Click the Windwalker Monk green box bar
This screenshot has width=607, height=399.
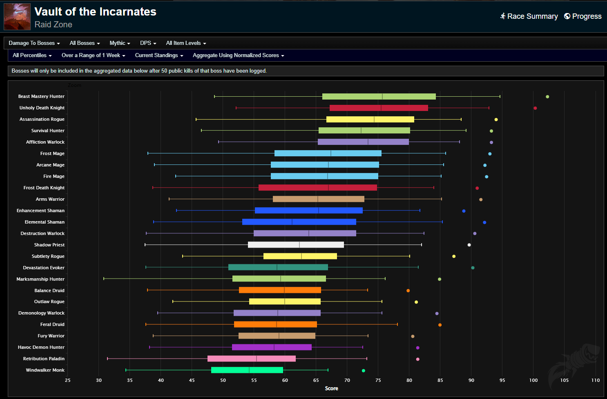pyautogui.click(x=247, y=370)
